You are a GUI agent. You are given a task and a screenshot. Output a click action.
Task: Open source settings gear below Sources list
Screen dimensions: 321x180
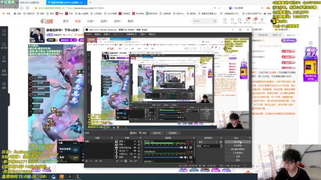tap(126, 161)
